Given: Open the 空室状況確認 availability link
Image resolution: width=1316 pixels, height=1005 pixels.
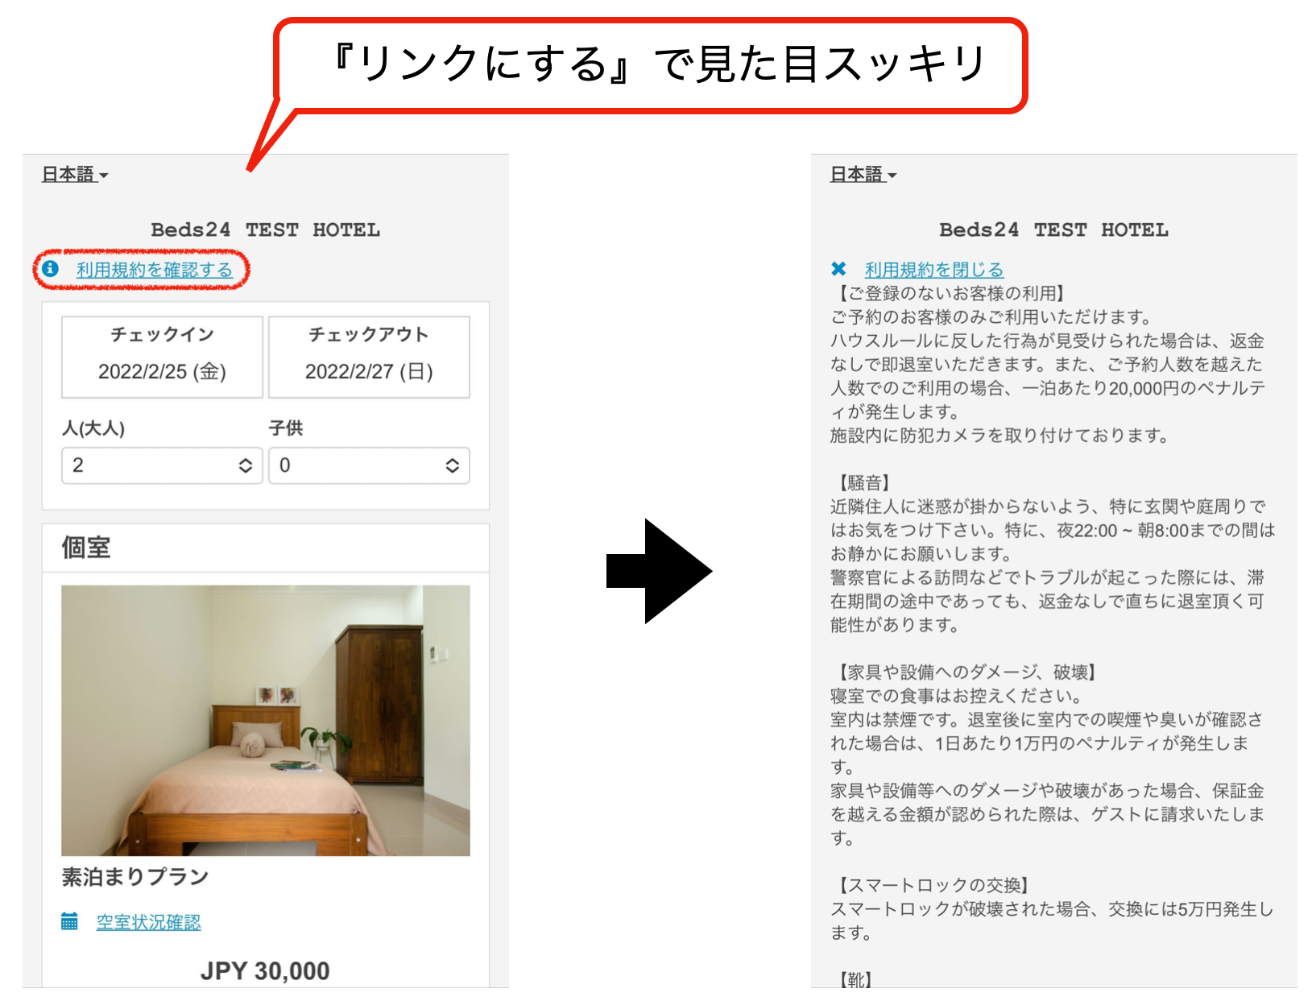Looking at the screenshot, I should pyautogui.click(x=148, y=922).
